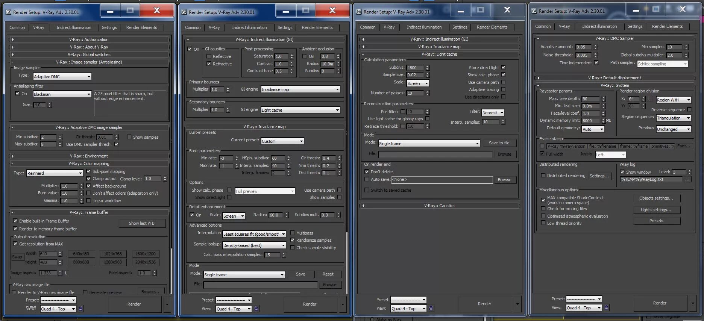Open Current preset dropdown showing Custom

point(282,141)
